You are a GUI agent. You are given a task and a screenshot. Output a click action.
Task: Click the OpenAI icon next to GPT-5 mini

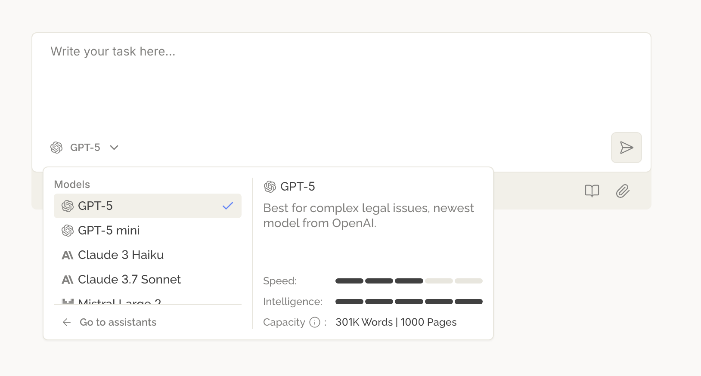[x=68, y=231]
